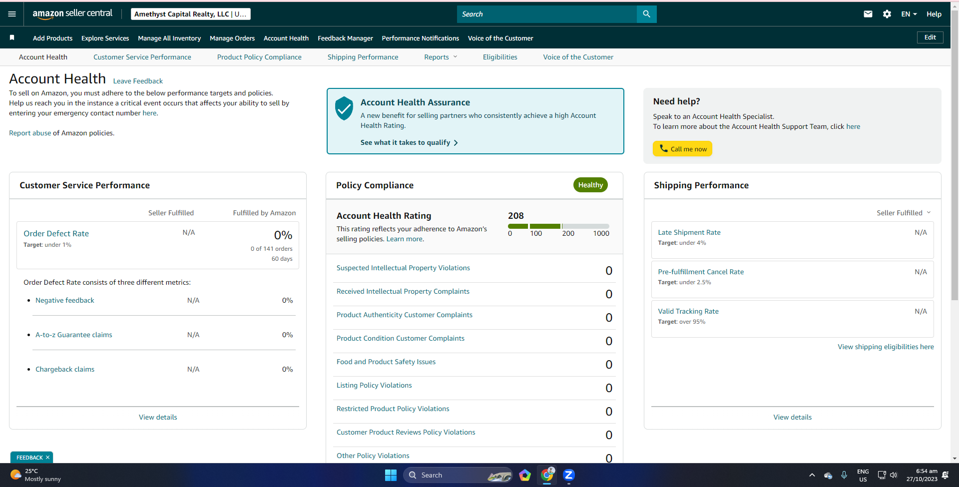Open Listing Policy Violations link
The image size is (959, 487).
pos(374,385)
